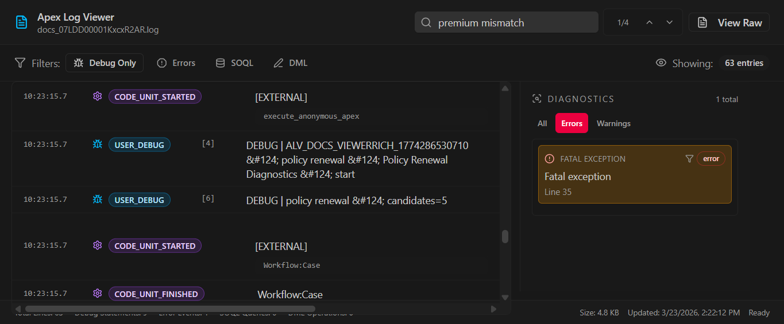Select CODE_UNIT_FINISHED badge

(156, 294)
